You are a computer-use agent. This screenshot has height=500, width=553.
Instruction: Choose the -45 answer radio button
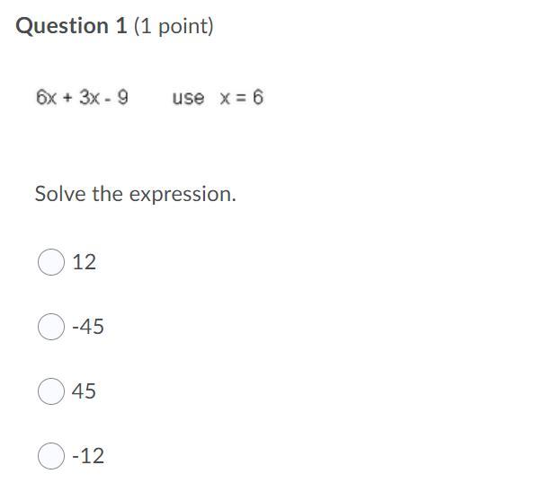51,327
